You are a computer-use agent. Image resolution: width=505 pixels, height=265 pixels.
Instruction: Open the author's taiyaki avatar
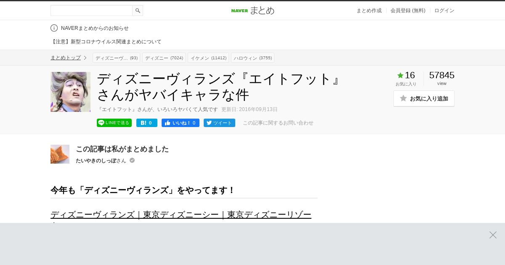tap(60, 154)
